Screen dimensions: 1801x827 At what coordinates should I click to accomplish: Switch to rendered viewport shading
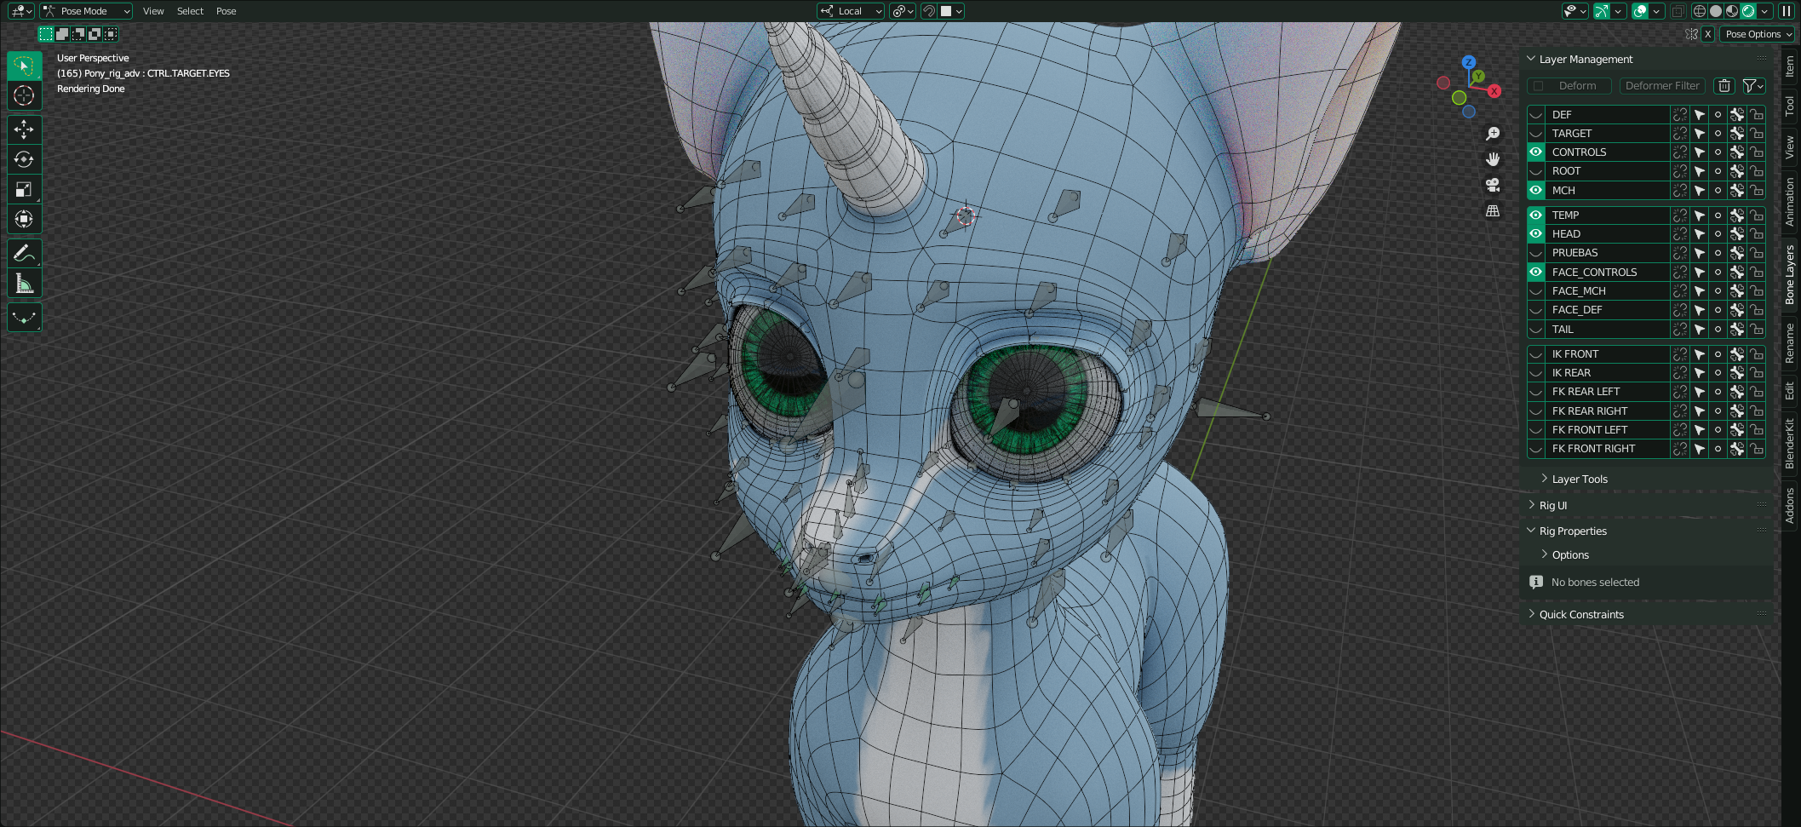[1748, 11]
